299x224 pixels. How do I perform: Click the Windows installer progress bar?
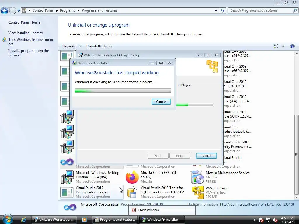pyautogui.click(x=123, y=91)
